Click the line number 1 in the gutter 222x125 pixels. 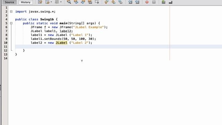6,8
